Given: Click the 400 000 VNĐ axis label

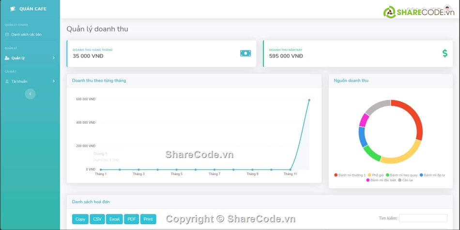Looking at the screenshot, I should (x=86, y=123).
